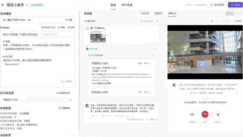This screenshot has width=243, height=137.
Task: Mute the microphone in the video call
Action: 218,114
